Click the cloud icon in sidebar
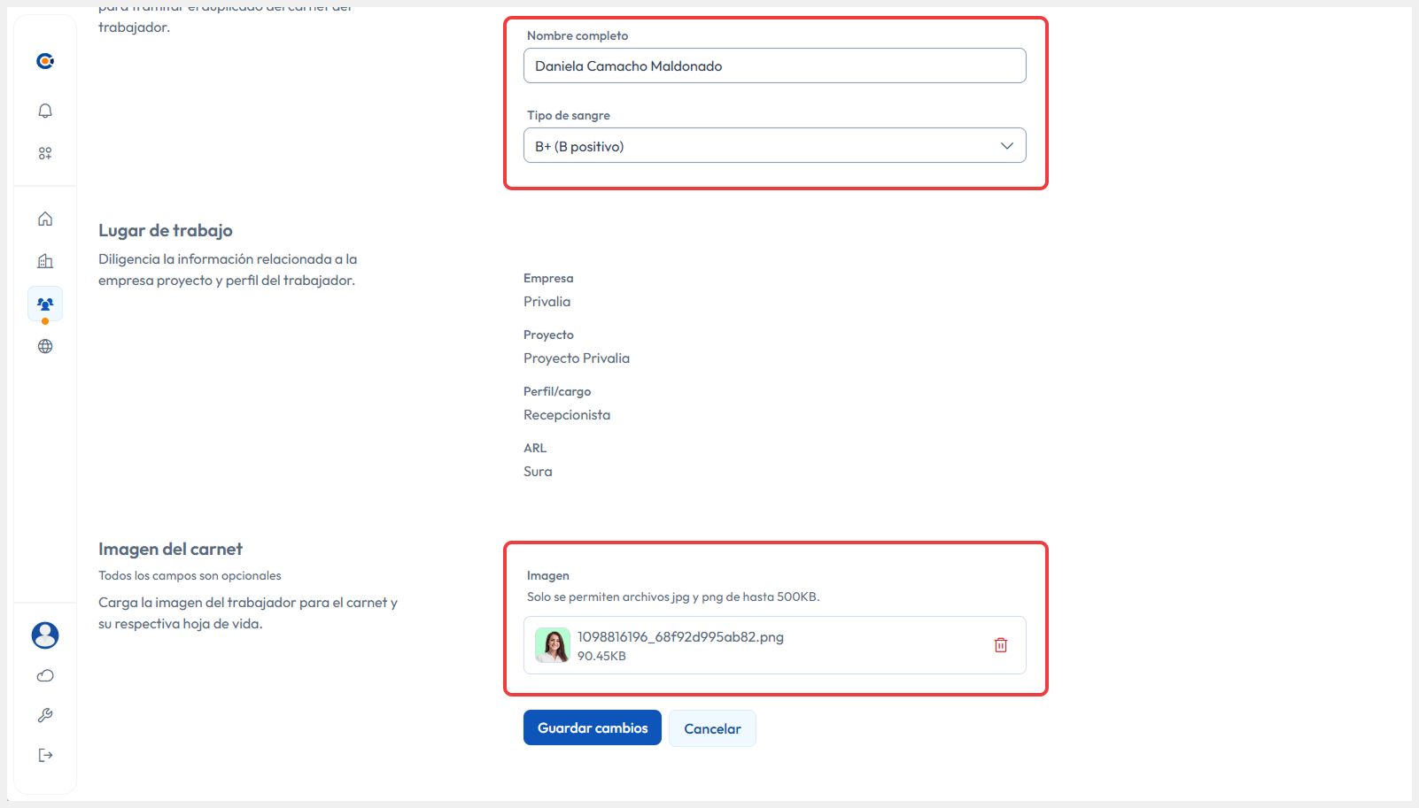Viewport: 1419px width, 808px height. 45,676
